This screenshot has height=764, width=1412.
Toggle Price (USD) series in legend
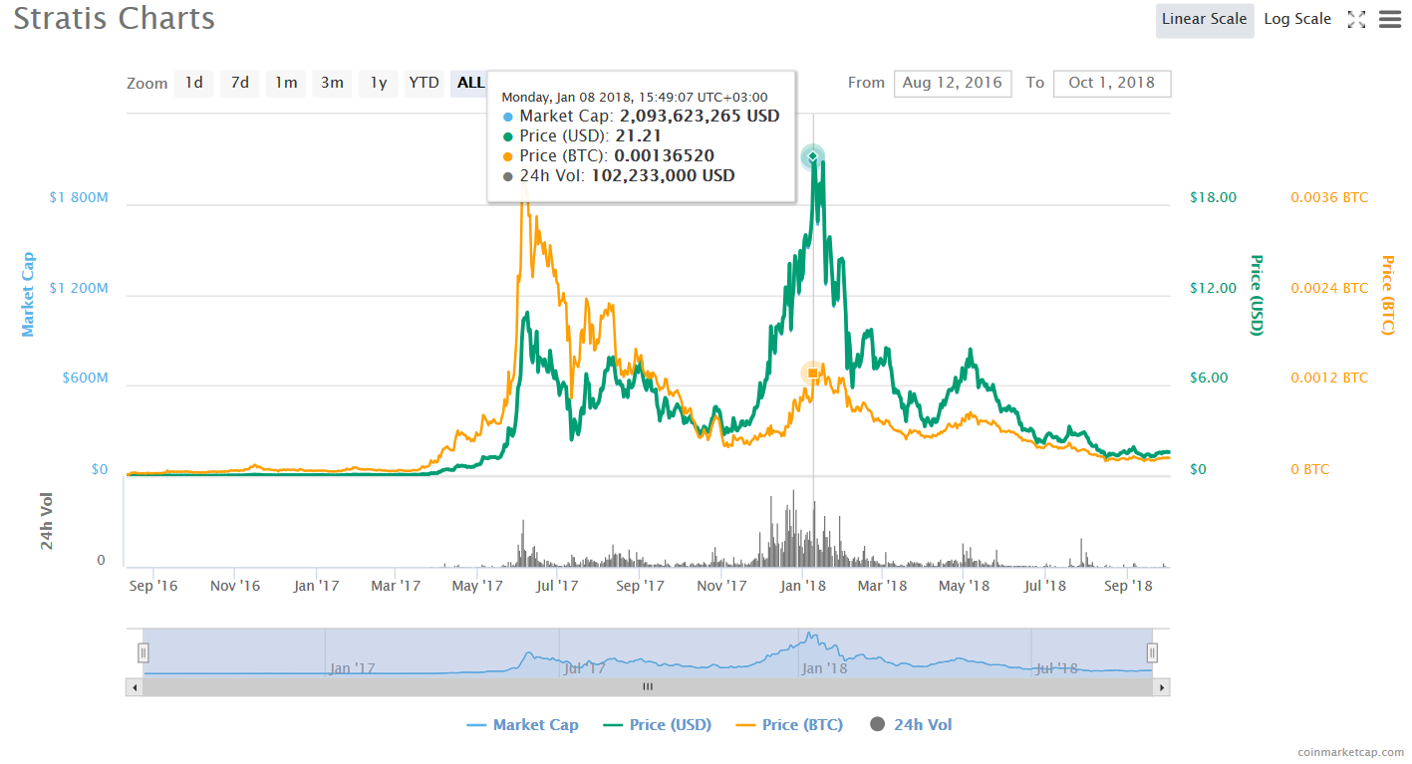[x=658, y=725]
